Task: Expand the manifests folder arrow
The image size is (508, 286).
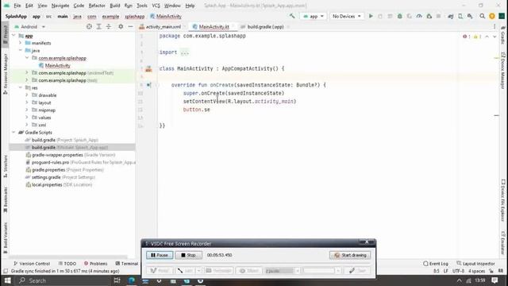Action: pos(21,43)
